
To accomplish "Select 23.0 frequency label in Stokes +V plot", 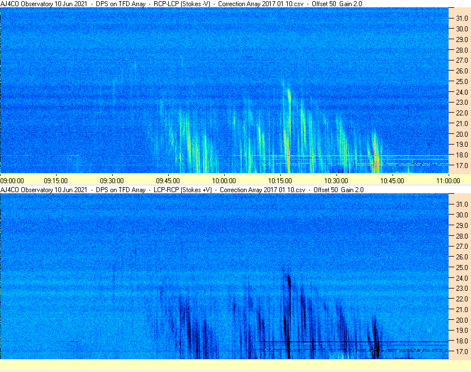I will (x=462, y=288).
